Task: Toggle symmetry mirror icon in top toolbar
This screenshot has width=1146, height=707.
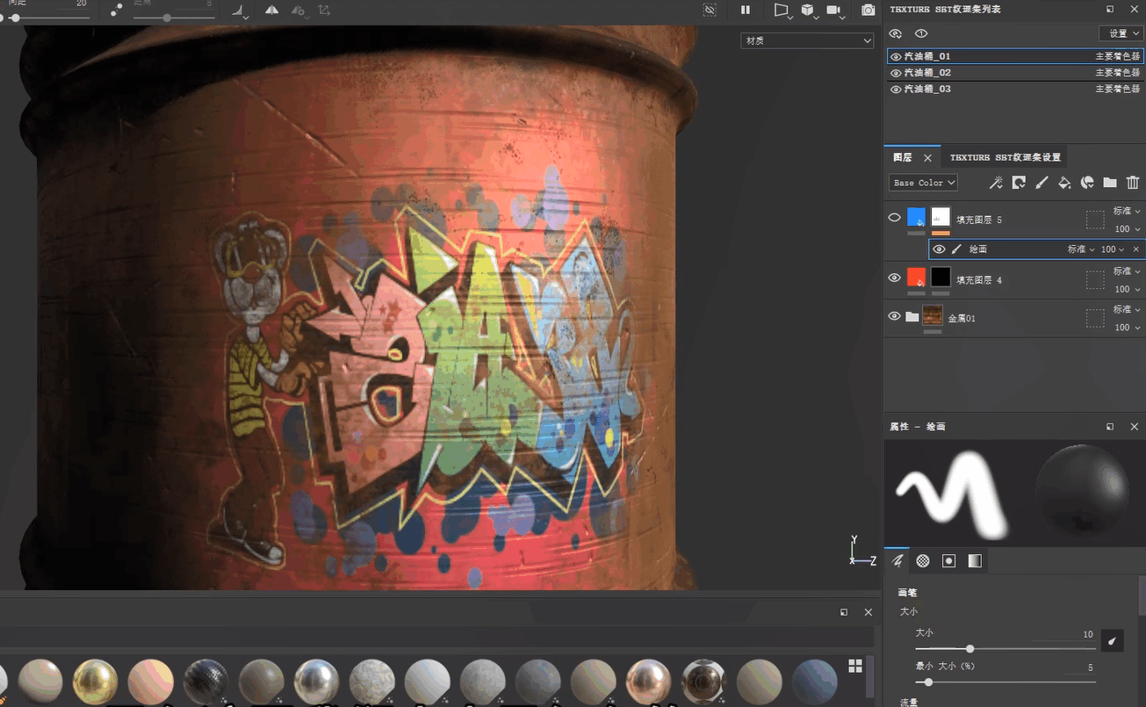Action: tap(272, 10)
